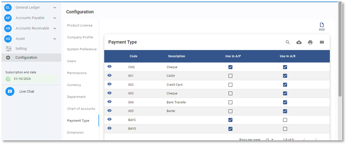Expand the Accounts Payable section
The height and width of the screenshot is (145, 347).
click(x=54, y=18)
